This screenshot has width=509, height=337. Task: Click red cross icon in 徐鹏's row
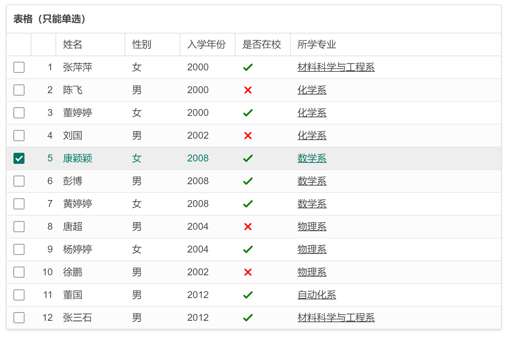click(248, 272)
